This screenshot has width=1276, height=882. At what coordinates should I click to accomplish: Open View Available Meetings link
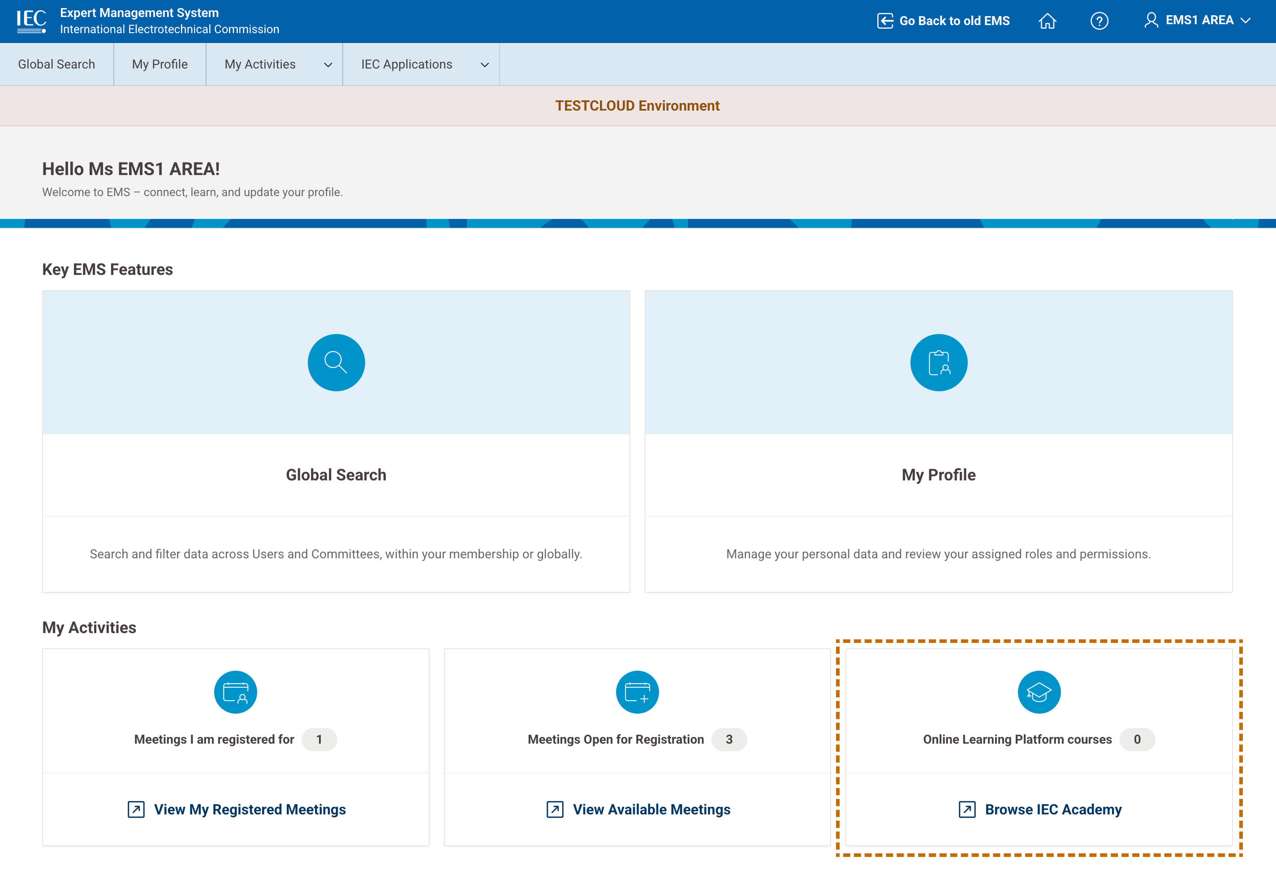pos(651,809)
